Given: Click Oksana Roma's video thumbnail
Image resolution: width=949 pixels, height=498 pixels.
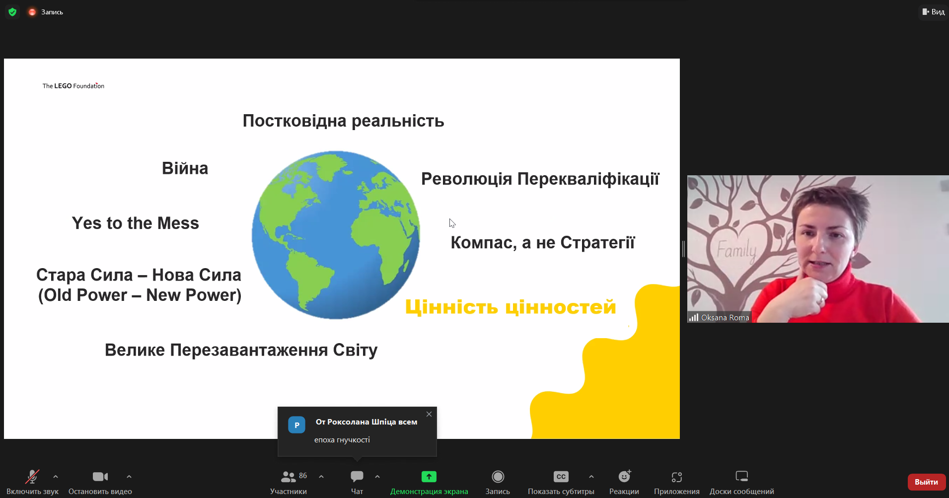Looking at the screenshot, I should 817,248.
